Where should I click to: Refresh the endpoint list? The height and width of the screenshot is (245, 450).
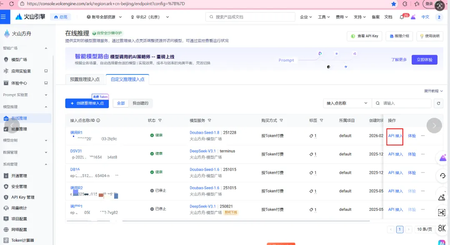(x=438, y=103)
